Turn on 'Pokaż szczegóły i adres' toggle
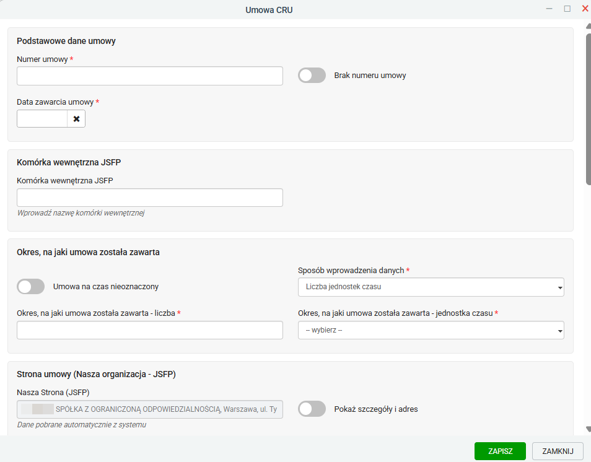This screenshot has height=462, width=591. tap(312, 409)
